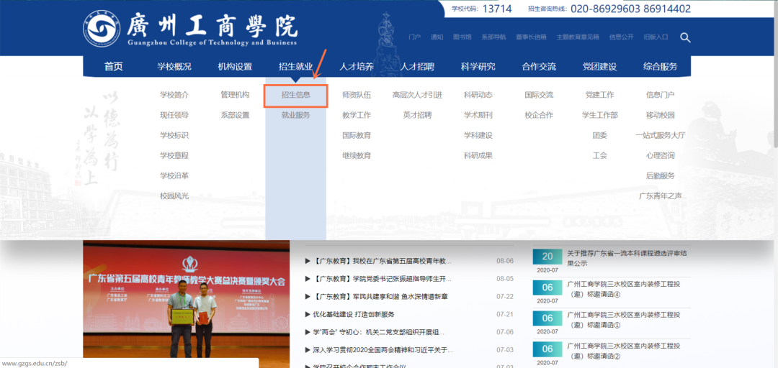Open 教学工作 entry
This screenshot has width=778, height=368.
coord(357,116)
